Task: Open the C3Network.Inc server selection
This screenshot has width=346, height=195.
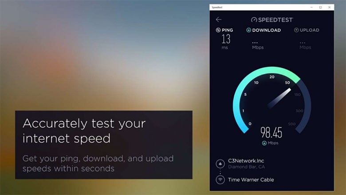Action: coord(246,161)
